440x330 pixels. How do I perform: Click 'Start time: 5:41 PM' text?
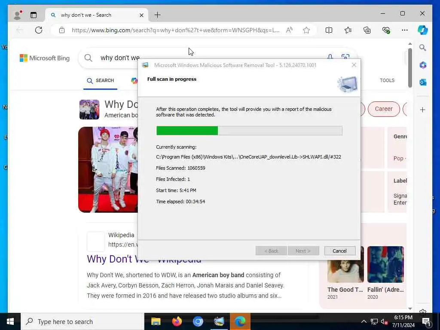176,190
